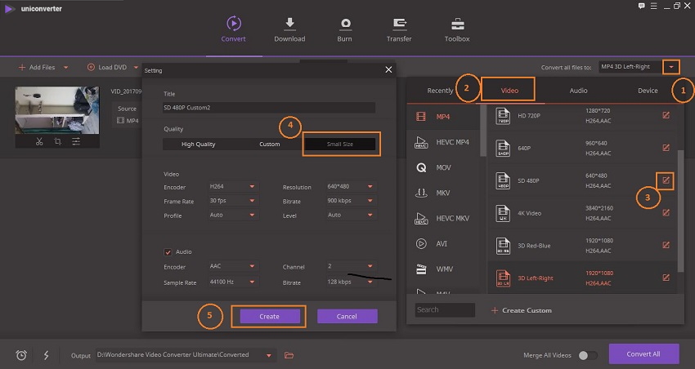Edit the 3D Red-Blue preset
The image size is (695, 369).
pyautogui.click(x=666, y=245)
